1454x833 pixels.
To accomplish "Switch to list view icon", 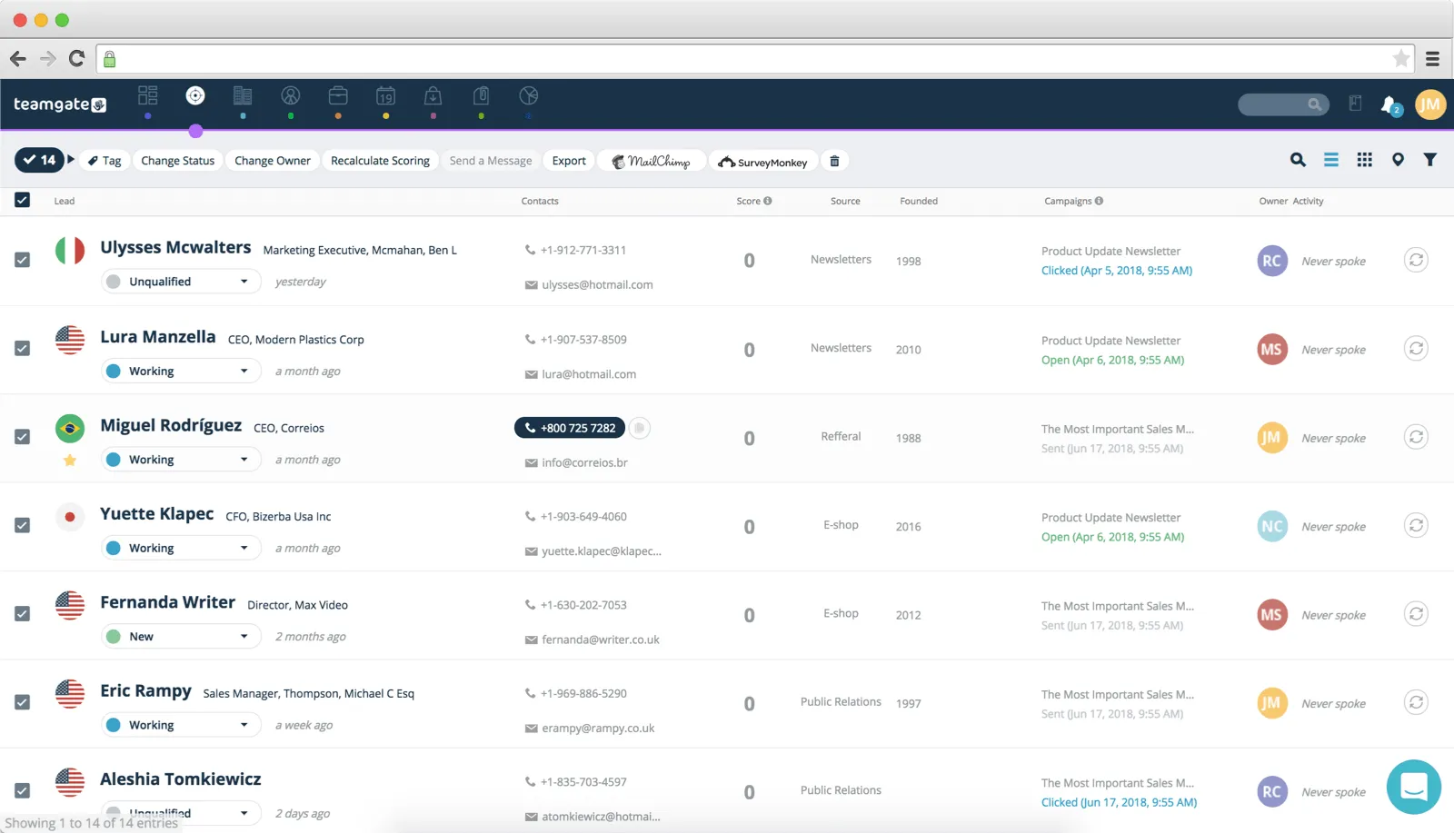I will pos(1331,160).
